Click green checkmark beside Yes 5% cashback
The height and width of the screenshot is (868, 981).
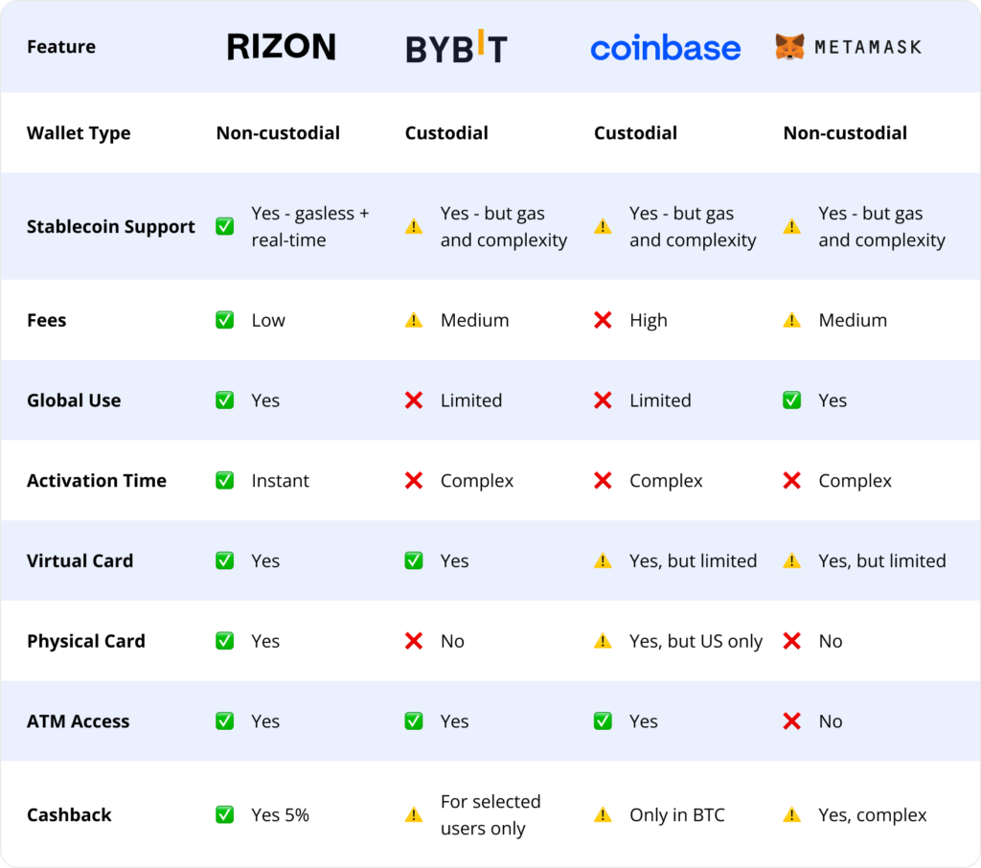pos(225,815)
